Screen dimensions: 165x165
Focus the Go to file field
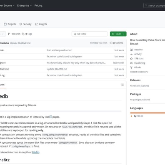(x=90, y=34)
